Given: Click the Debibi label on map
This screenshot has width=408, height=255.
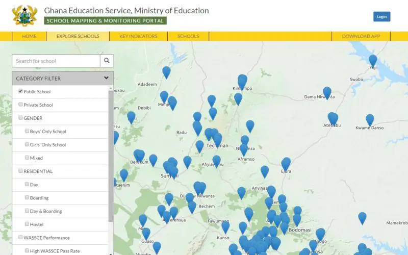Looking at the screenshot, I should click(x=144, y=108).
